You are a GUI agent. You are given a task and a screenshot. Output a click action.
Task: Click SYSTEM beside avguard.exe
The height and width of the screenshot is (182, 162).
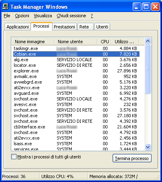[x=65, y=93]
